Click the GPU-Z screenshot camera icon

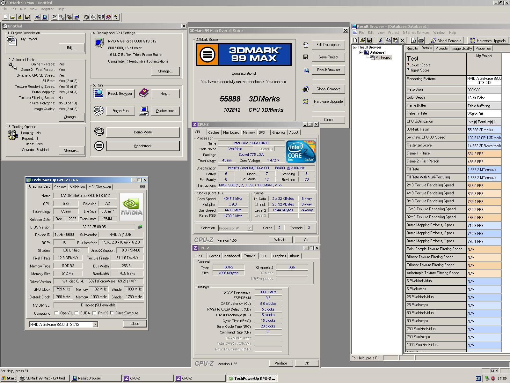coord(142,186)
